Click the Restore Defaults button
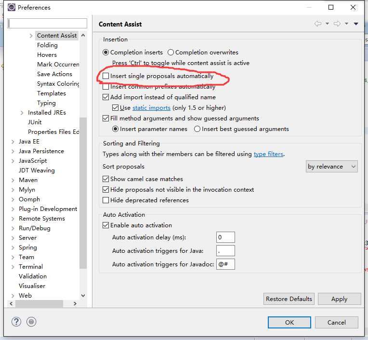The image size is (368, 340). tap(289, 299)
